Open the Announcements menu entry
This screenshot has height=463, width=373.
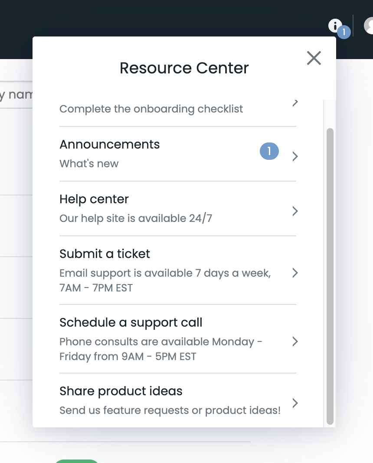(x=110, y=145)
